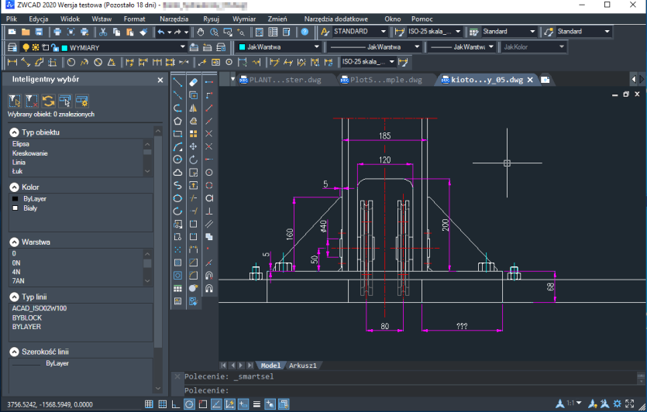647x412 pixels.
Task: Select Kreskowanie in object type list
Action: pyautogui.click(x=29, y=153)
